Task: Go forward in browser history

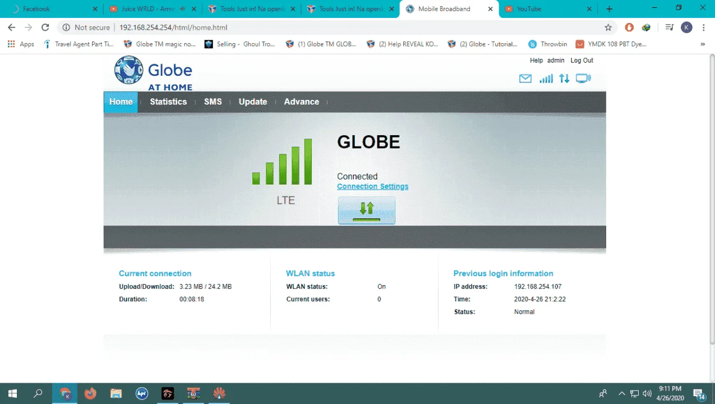Action: pyautogui.click(x=29, y=27)
